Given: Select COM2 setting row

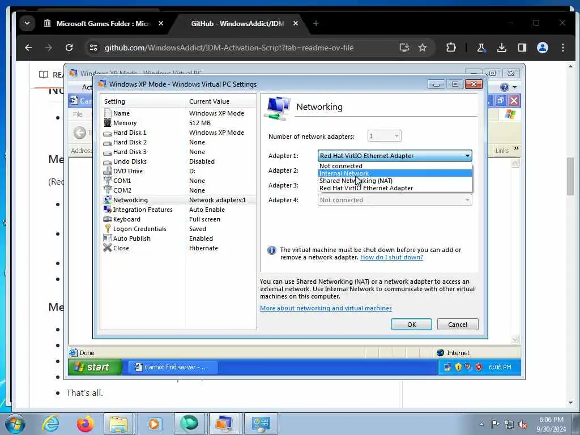Looking at the screenshot, I should point(178,190).
